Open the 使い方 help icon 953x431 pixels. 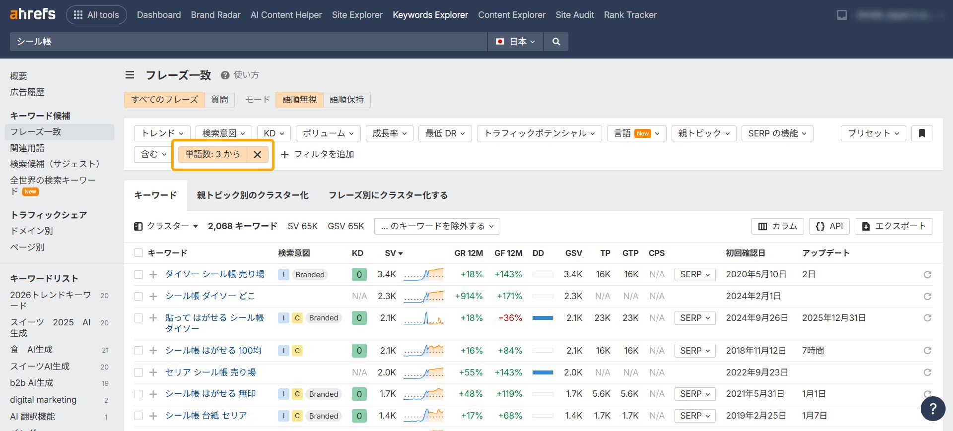[x=225, y=75]
